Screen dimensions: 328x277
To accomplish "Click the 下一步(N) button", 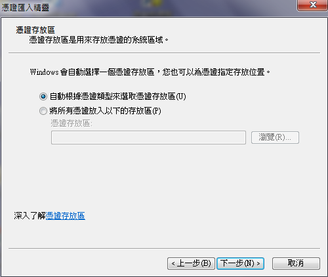I will [240, 263].
